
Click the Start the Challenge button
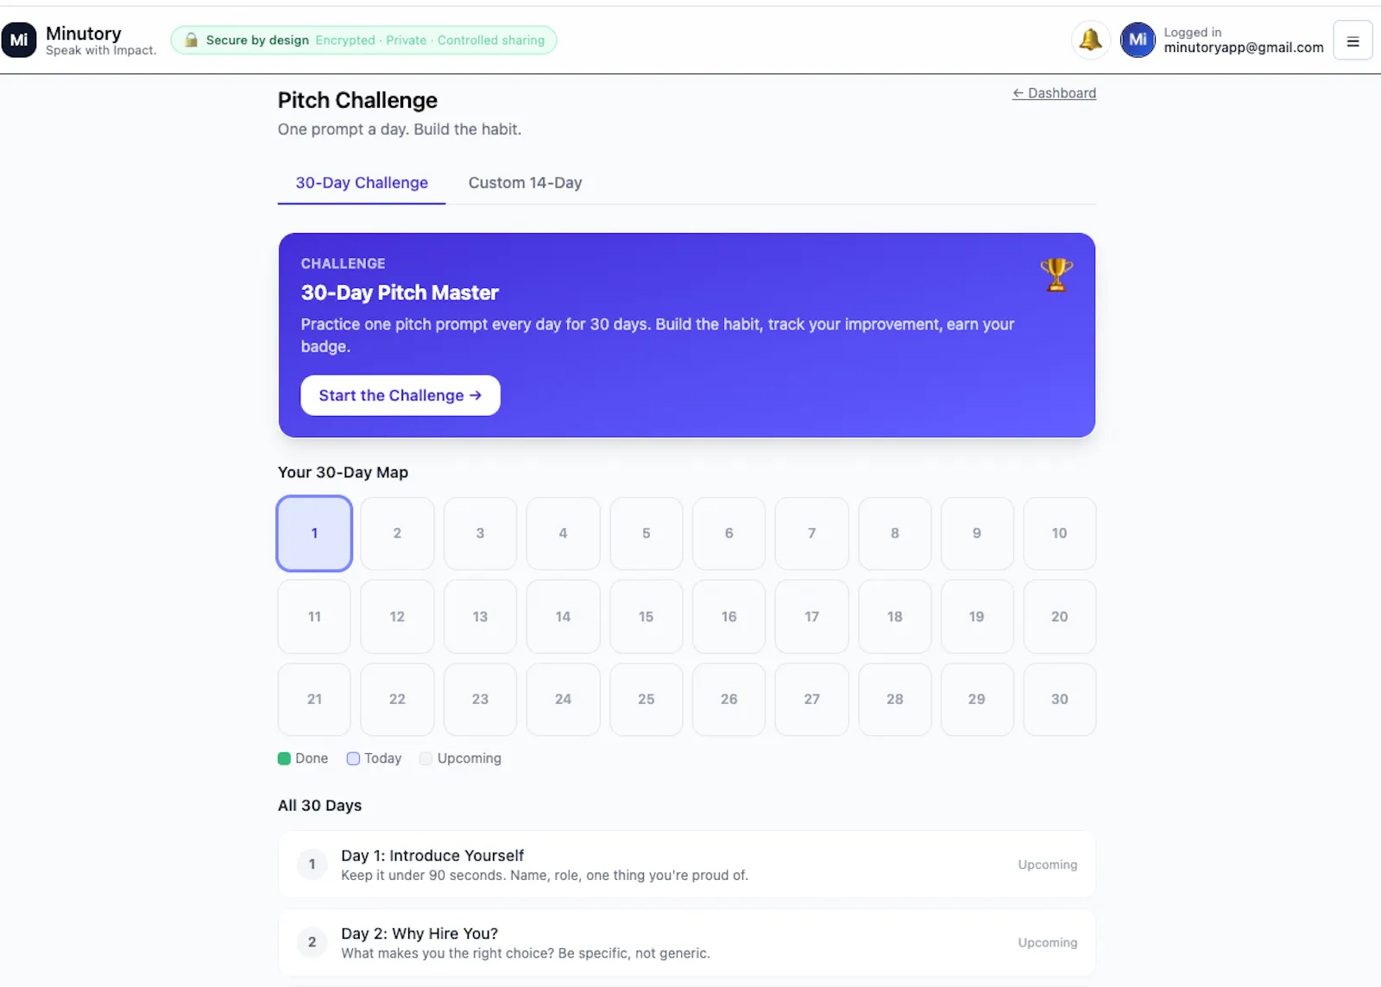pos(400,395)
